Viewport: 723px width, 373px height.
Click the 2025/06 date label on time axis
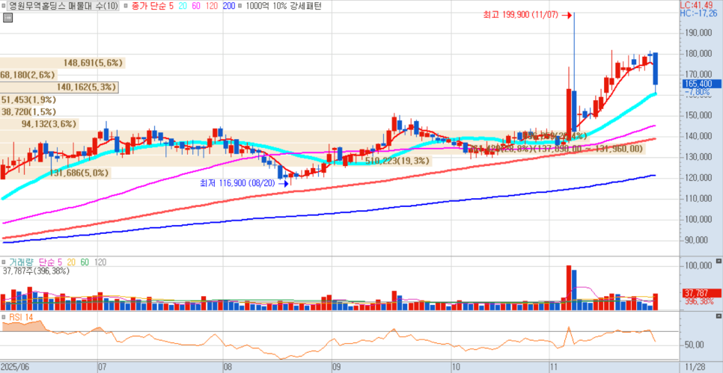tap(14, 367)
